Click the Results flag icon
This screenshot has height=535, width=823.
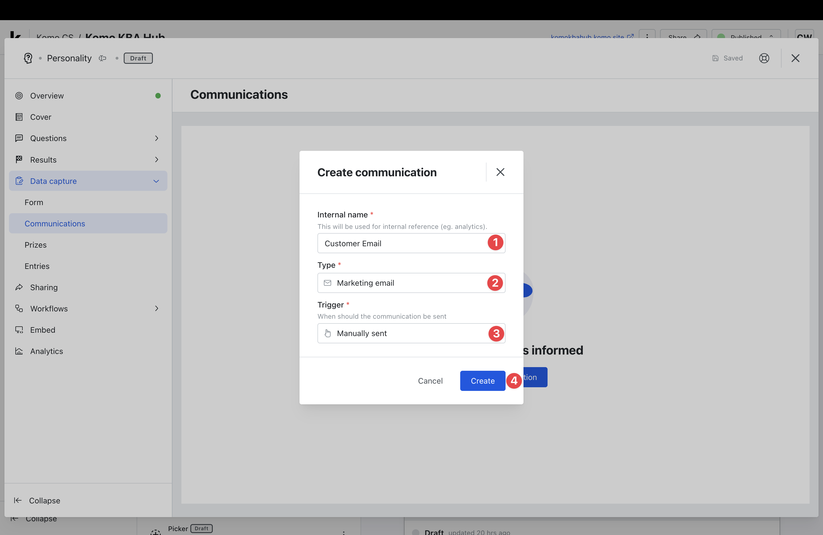tap(19, 159)
